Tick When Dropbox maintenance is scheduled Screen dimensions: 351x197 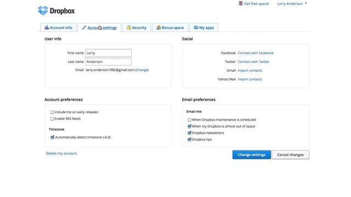point(189,120)
